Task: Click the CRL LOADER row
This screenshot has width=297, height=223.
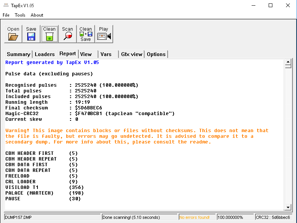Action: (42, 182)
